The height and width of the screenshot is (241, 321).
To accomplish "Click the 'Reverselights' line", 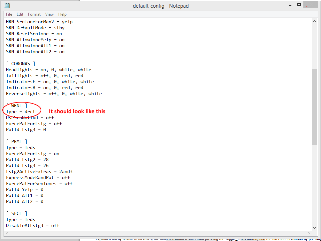I will (x=54, y=94).
